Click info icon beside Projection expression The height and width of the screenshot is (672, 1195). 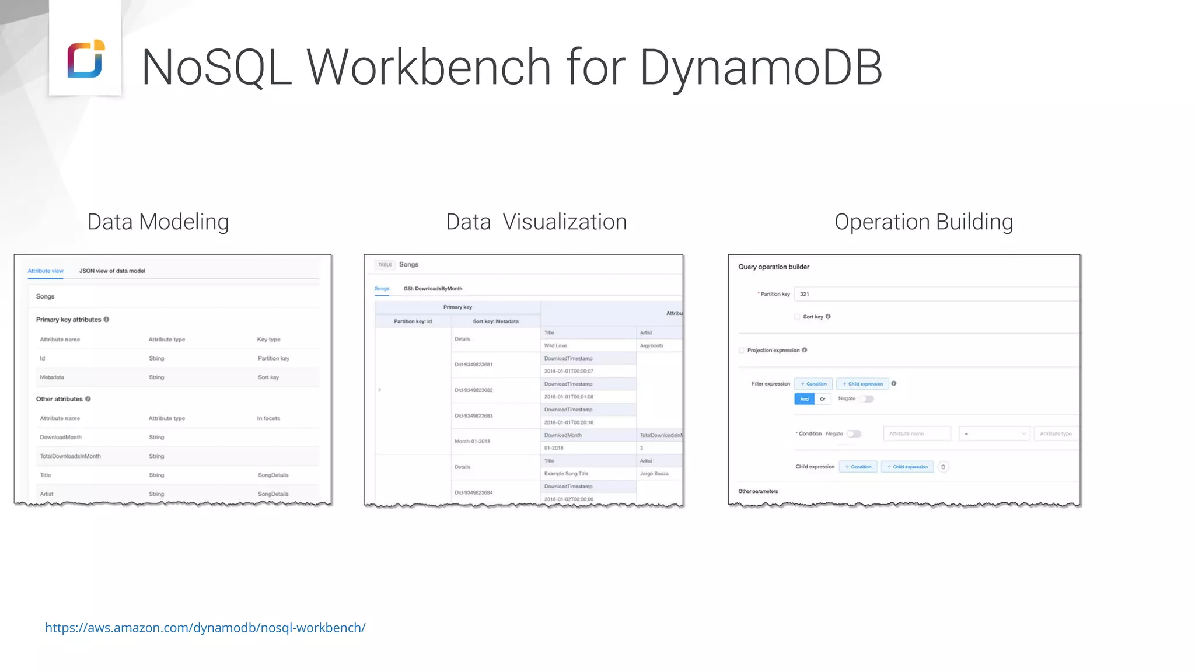(805, 350)
